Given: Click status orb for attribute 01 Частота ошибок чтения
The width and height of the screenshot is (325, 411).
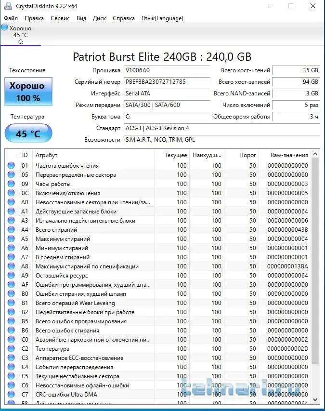Looking at the screenshot, I should [11, 165].
